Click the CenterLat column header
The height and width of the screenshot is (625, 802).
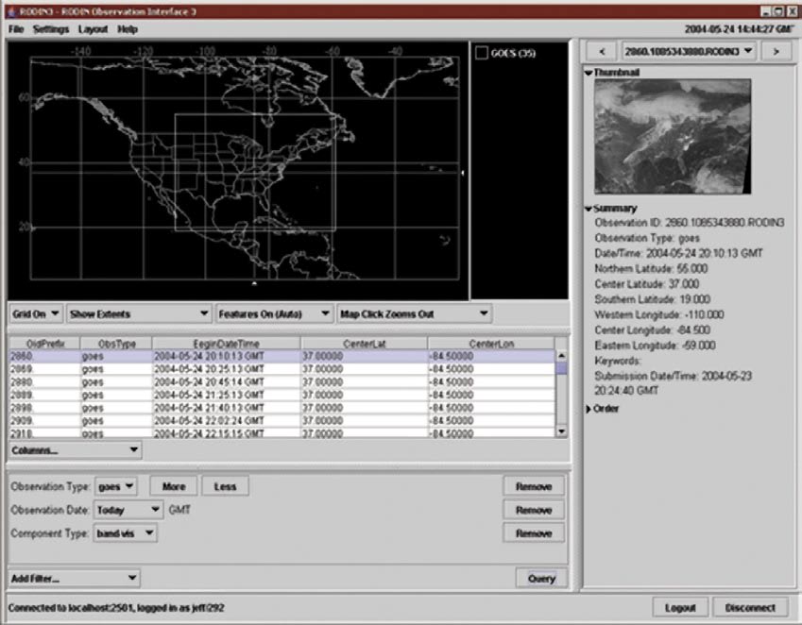364,344
